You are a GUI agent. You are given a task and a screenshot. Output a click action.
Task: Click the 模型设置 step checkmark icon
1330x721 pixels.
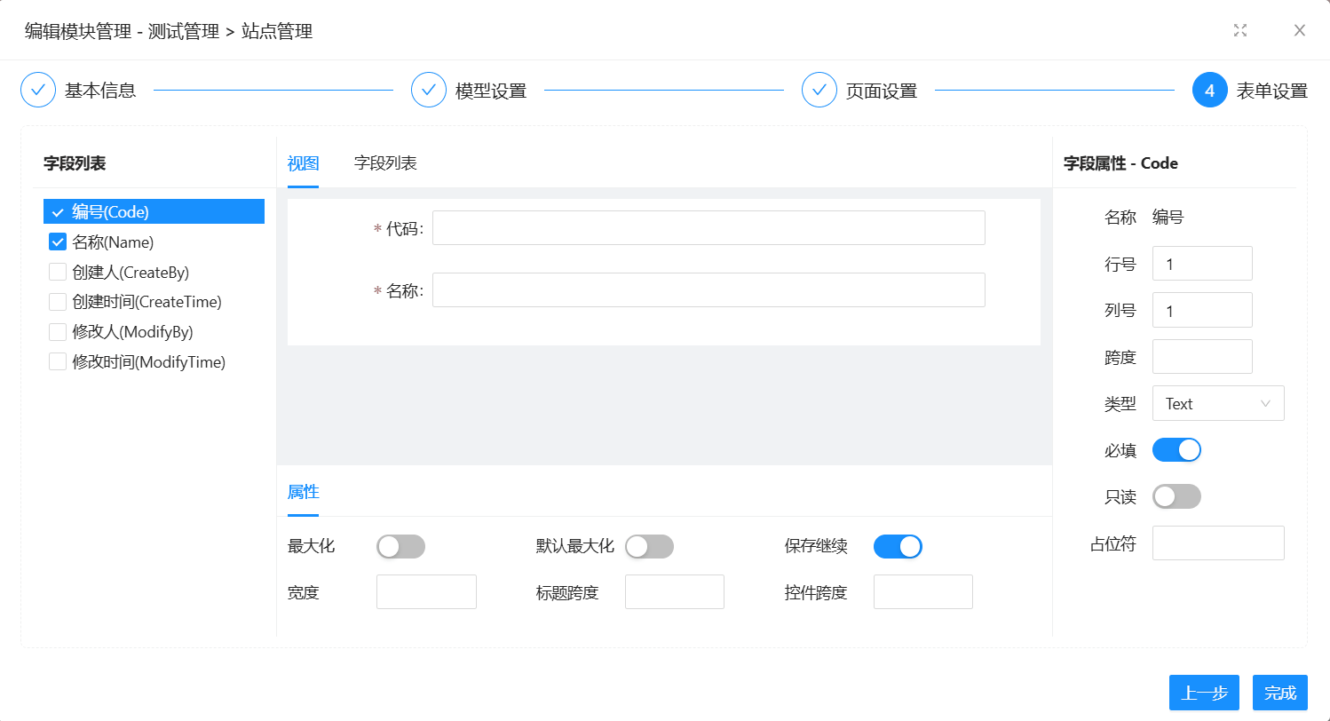[429, 90]
